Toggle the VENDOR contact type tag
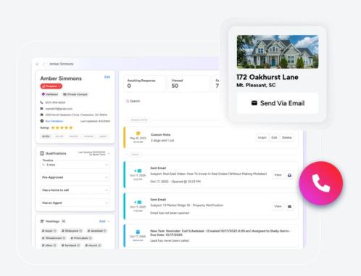Image resolution: width=361 pixels, height=276 pixels. (88, 137)
